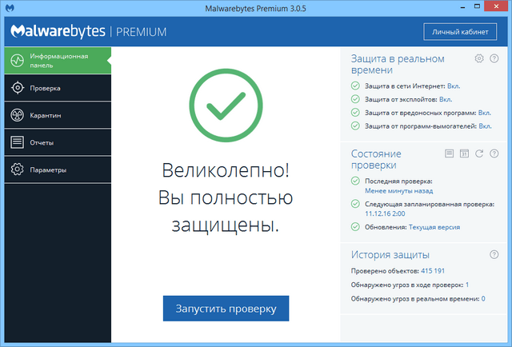Click the settings gear icon in sidebar

point(18,170)
